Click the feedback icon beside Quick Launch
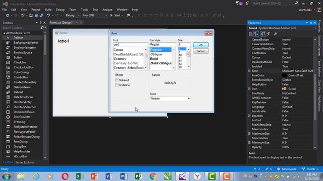323x181 pixels. [x=247, y=4]
